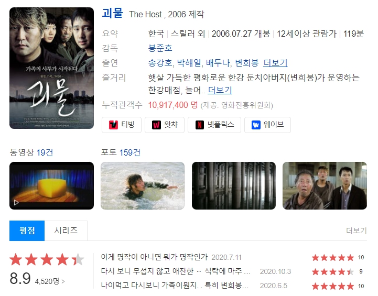This screenshot has height=296, width=378.
Task: Open review 이게 명작이 아니면 뭐가 명작인가
Action: coord(154,257)
